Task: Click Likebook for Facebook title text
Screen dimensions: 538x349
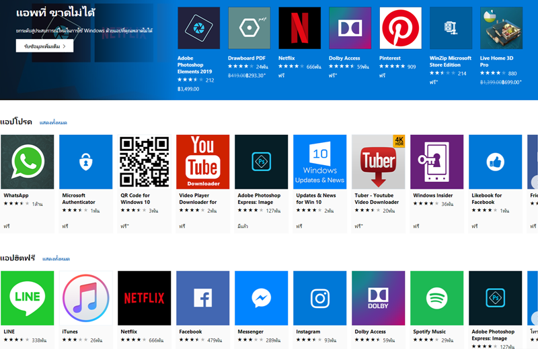Action: point(486,199)
